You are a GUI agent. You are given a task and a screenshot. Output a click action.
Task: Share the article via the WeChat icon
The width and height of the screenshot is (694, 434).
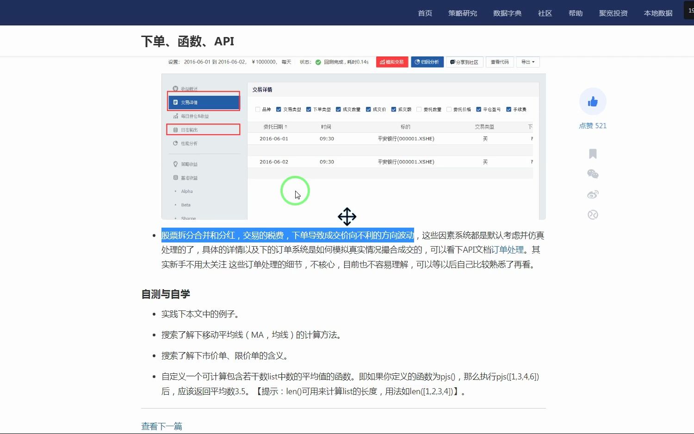pos(593,174)
